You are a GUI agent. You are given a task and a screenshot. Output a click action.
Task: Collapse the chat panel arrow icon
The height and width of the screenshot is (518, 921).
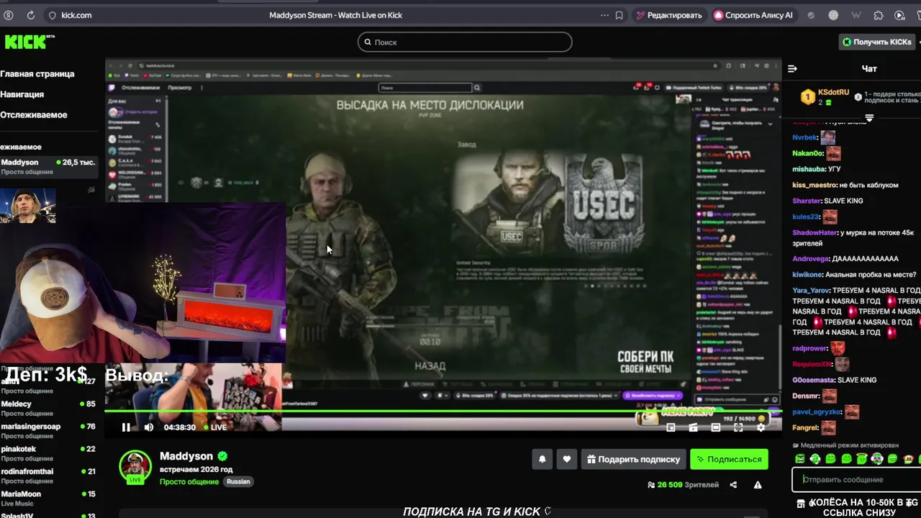click(792, 69)
